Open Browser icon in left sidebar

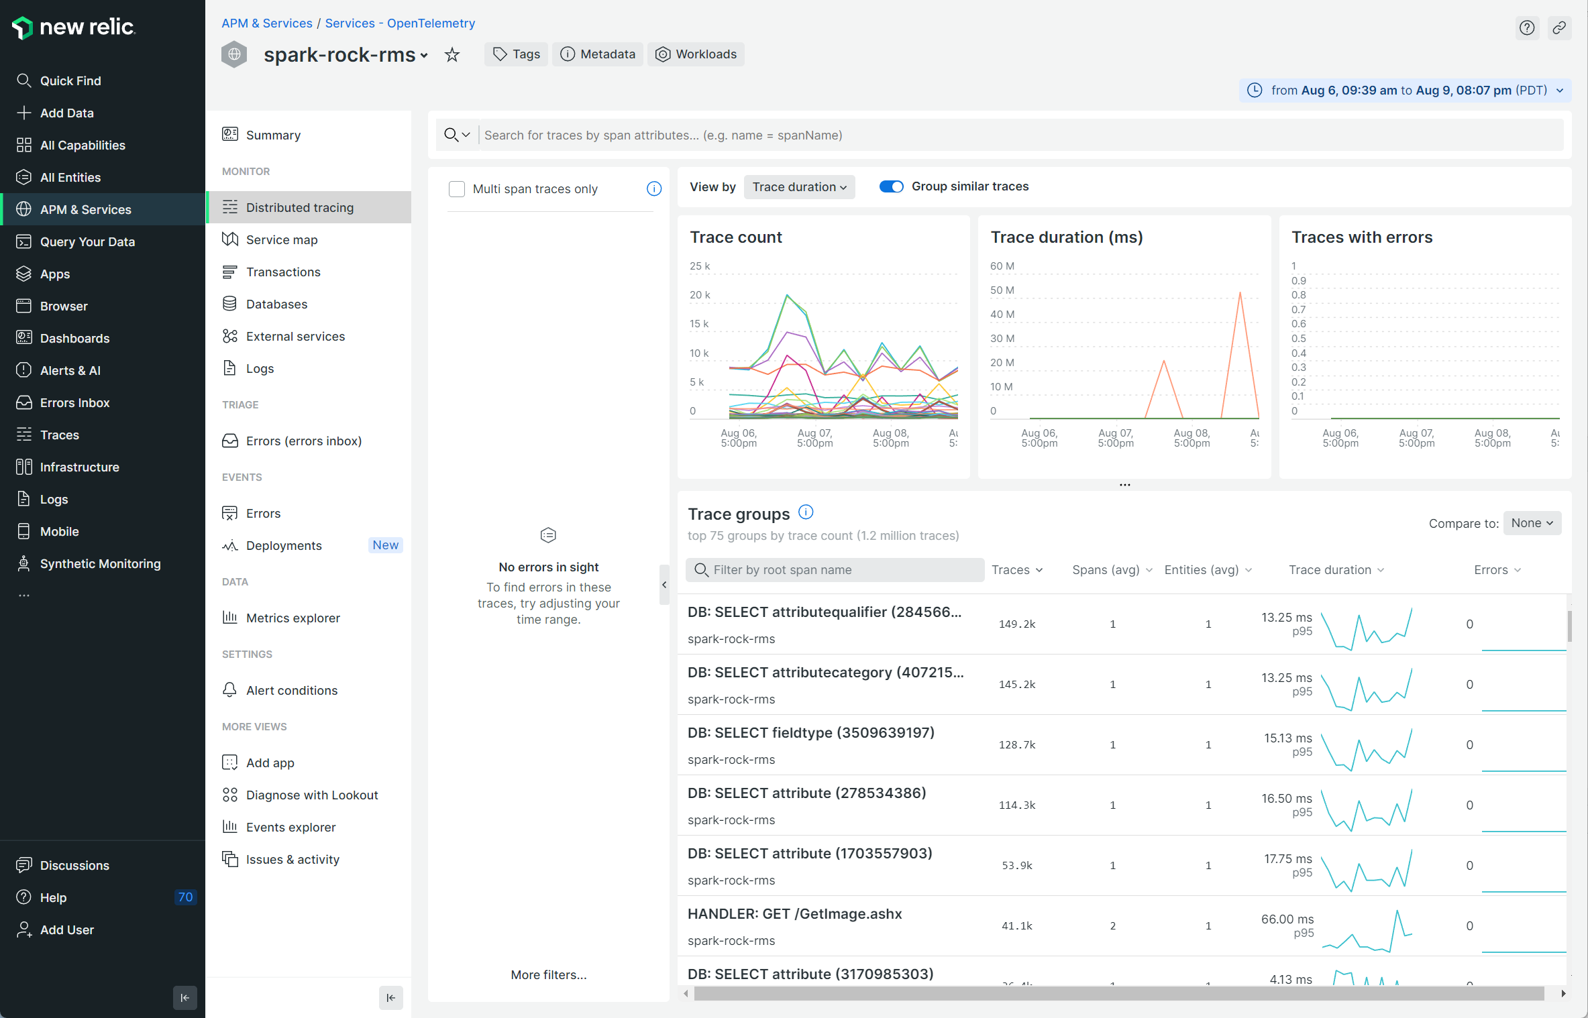point(23,306)
